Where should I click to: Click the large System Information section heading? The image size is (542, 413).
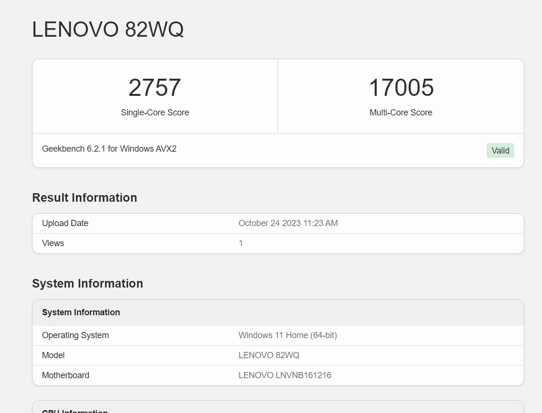87,283
